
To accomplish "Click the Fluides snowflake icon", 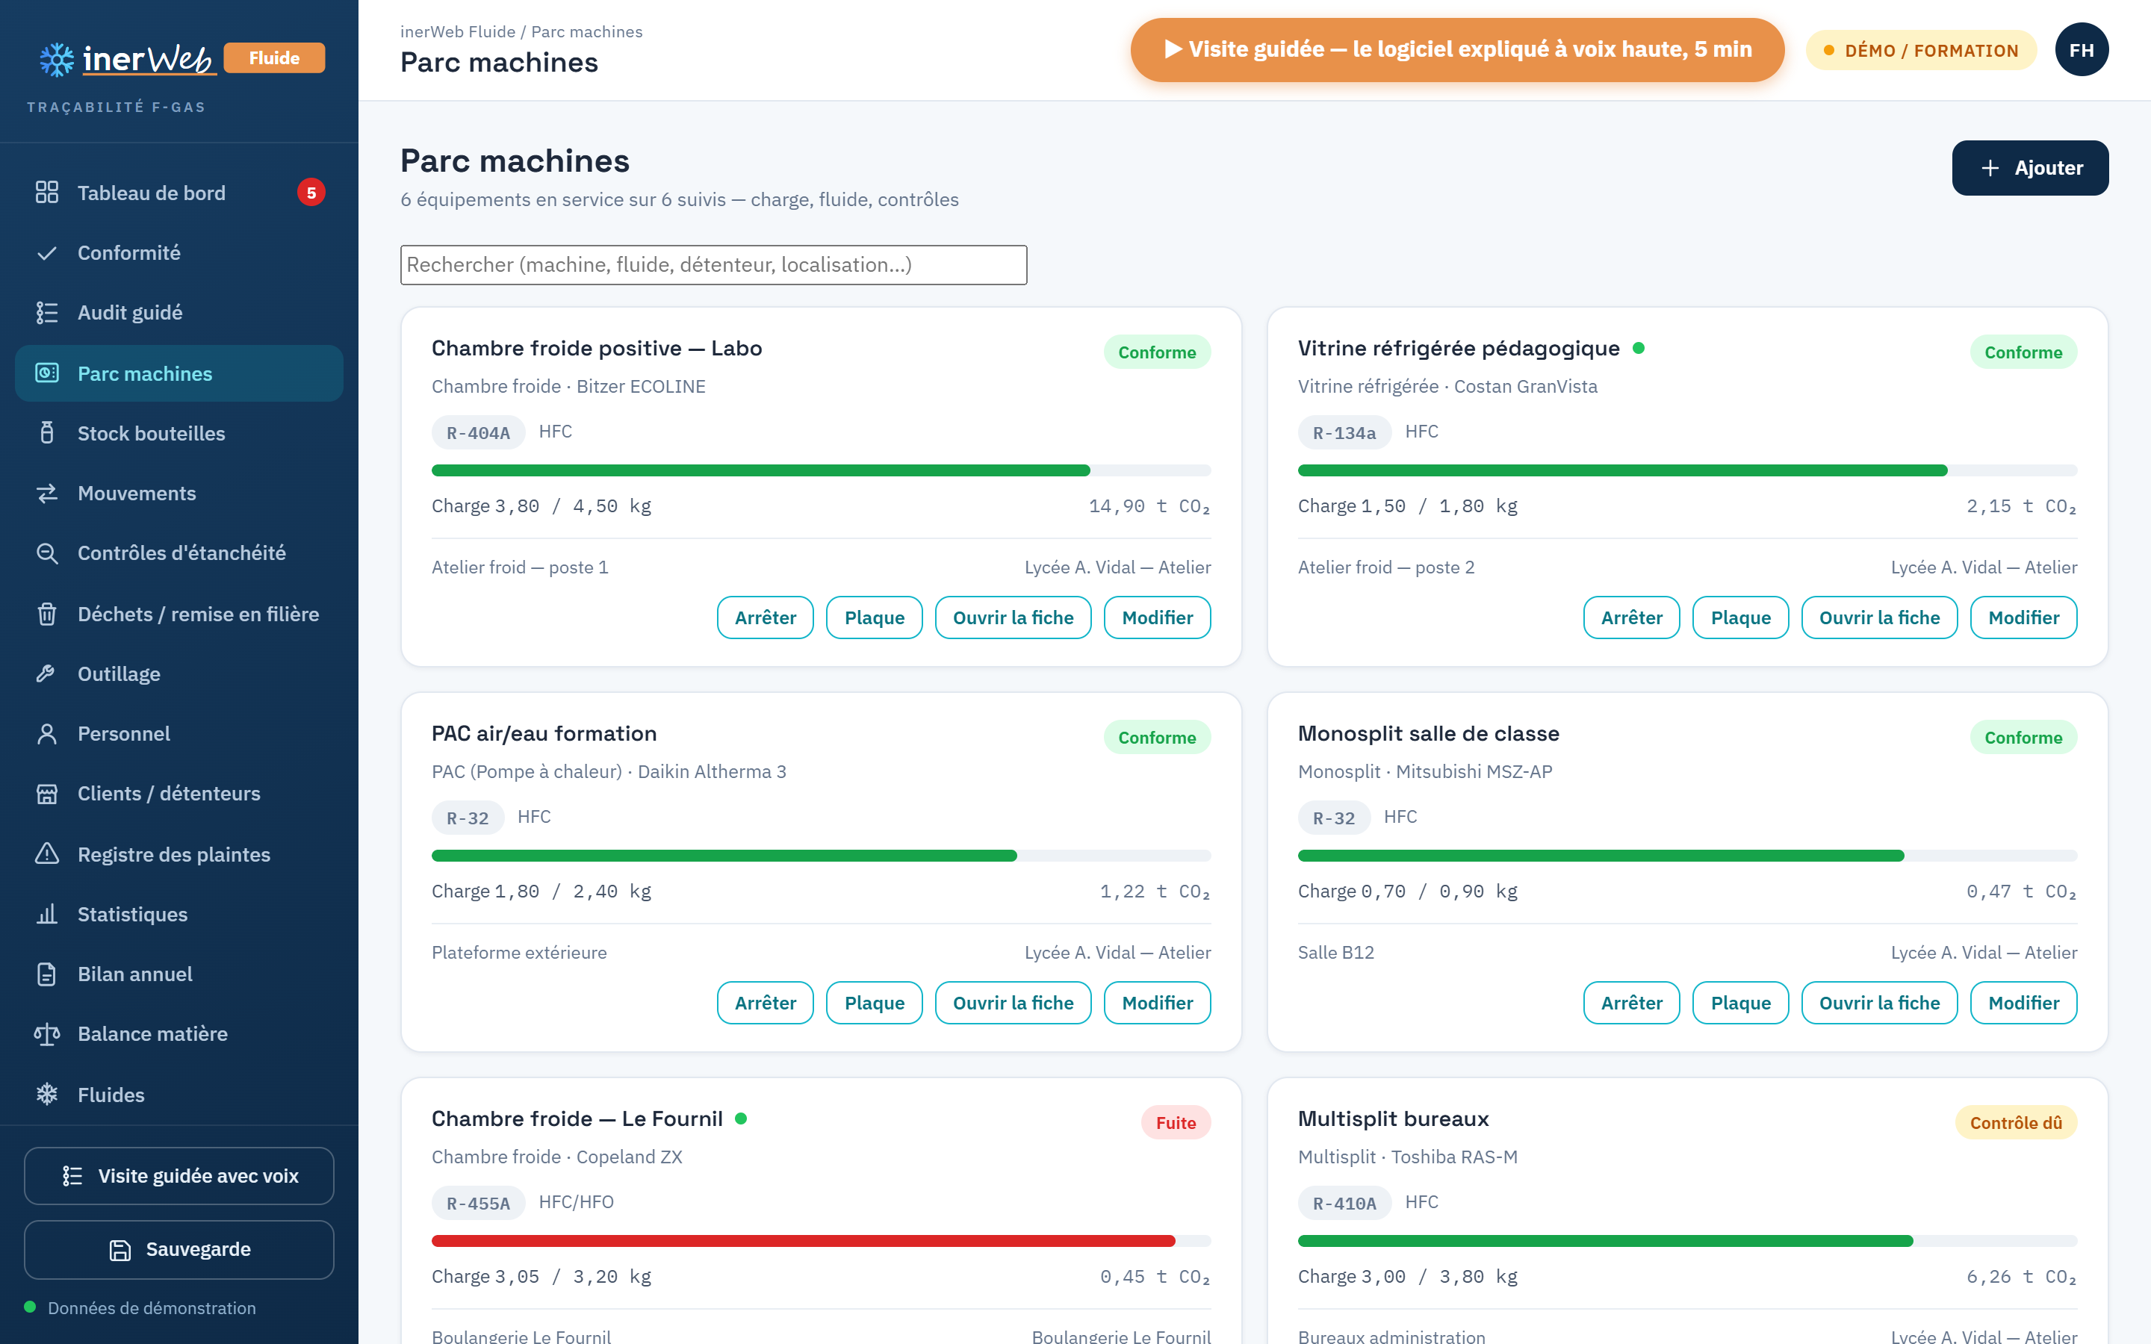I will [x=47, y=1094].
